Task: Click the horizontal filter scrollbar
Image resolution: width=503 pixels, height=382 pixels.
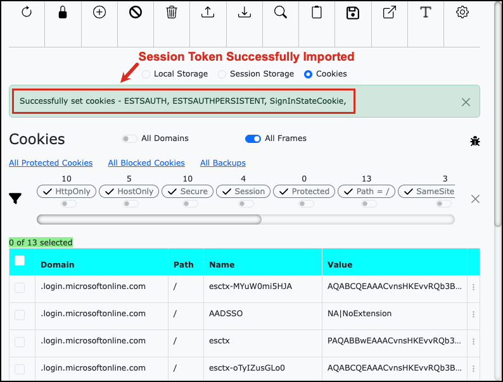Action: pos(150,219)
